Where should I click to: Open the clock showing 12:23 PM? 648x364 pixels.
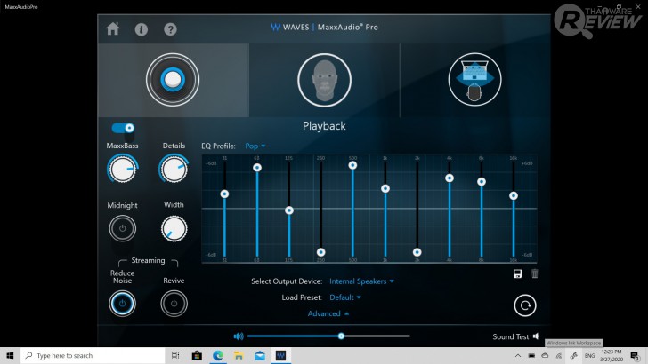click(x=612, y=356)
